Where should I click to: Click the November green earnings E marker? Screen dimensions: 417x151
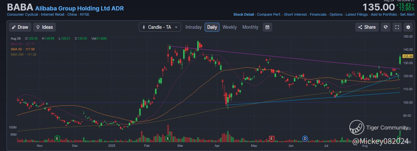coord(58,139)
